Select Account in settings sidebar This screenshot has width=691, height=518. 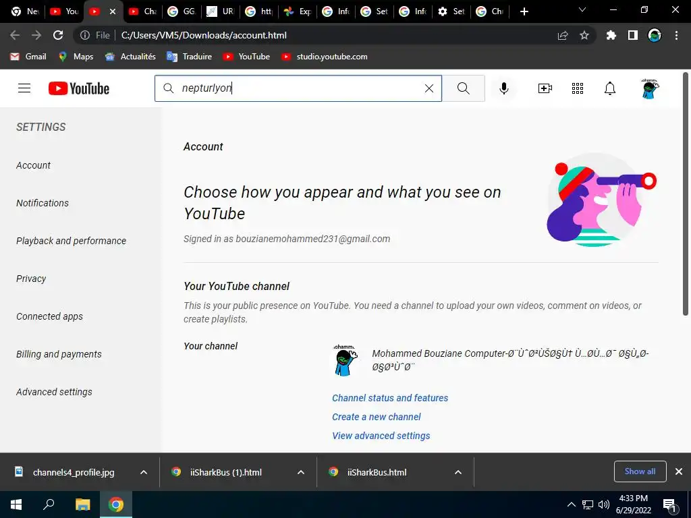[34, 165]
